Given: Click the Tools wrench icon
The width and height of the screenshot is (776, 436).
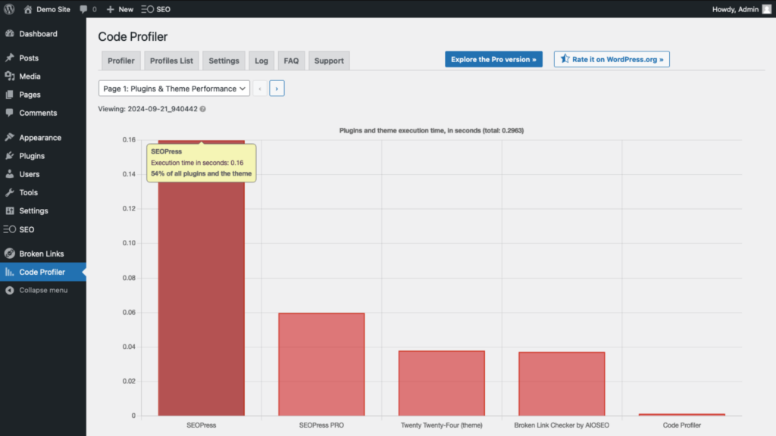Looking at the screenshot, I should 10,192.
